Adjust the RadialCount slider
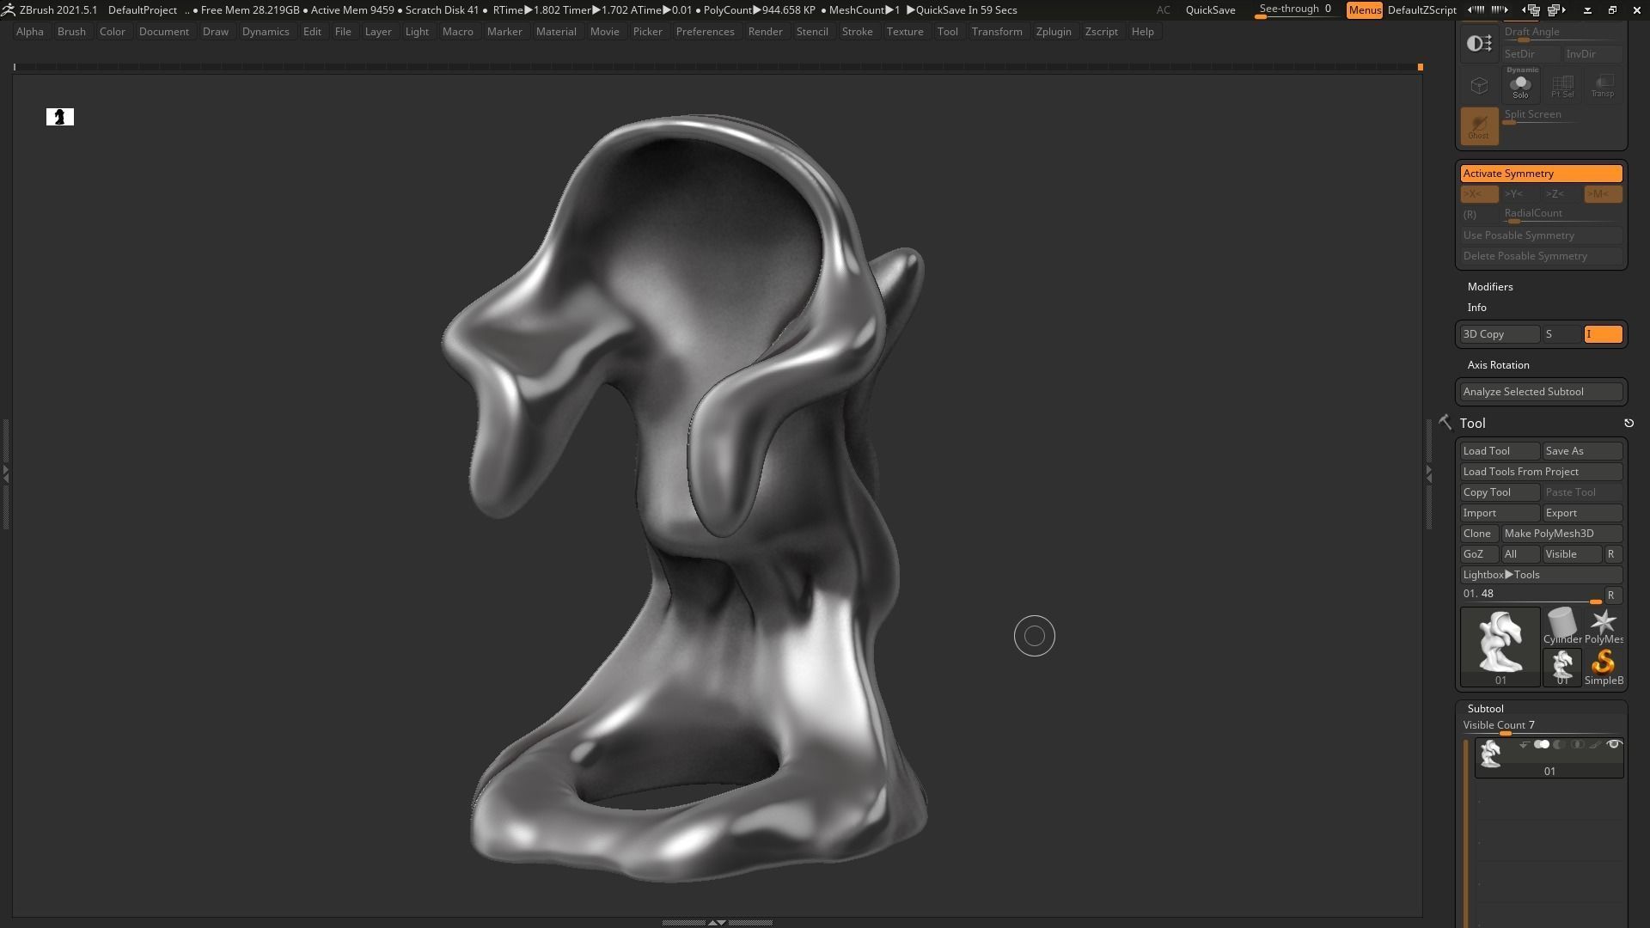 tap(1561, 215)
